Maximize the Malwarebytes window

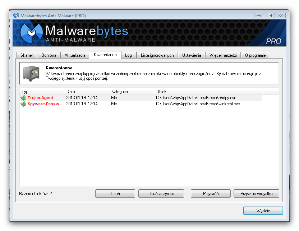point(270,16)
